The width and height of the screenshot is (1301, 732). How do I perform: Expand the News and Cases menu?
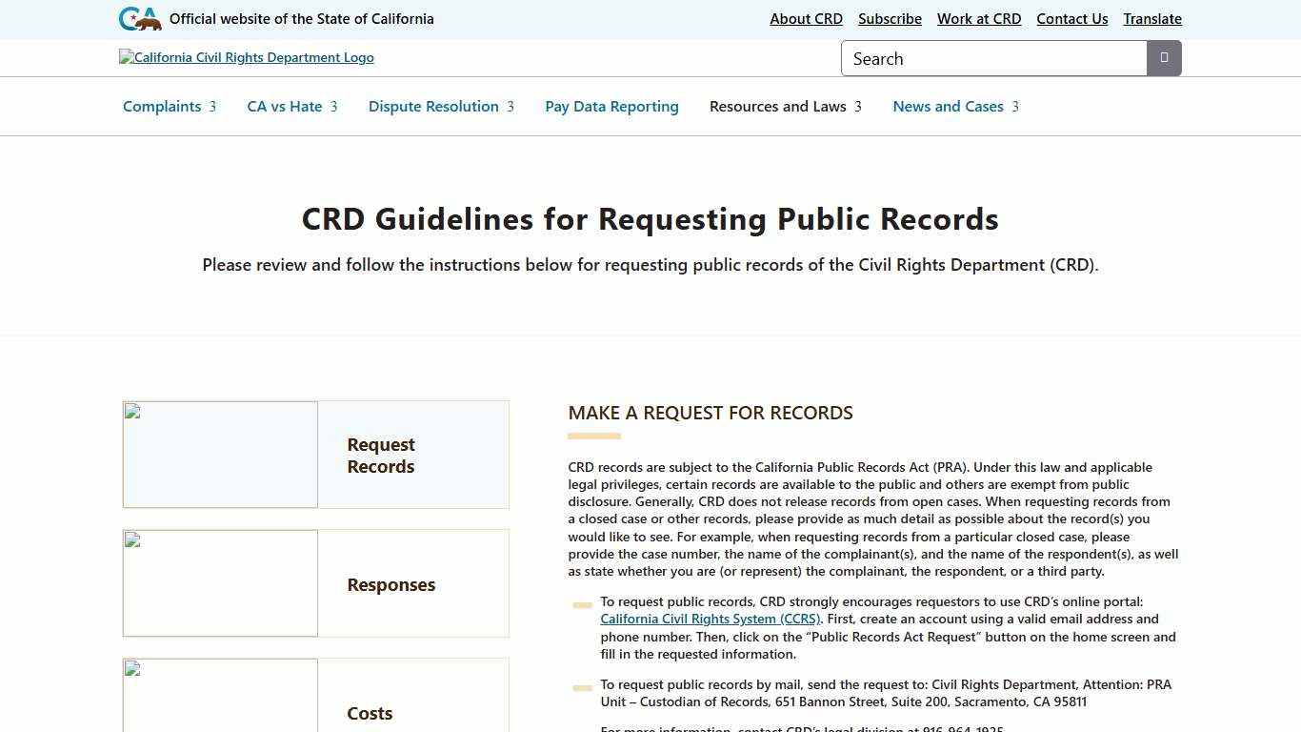click(955, 107)
